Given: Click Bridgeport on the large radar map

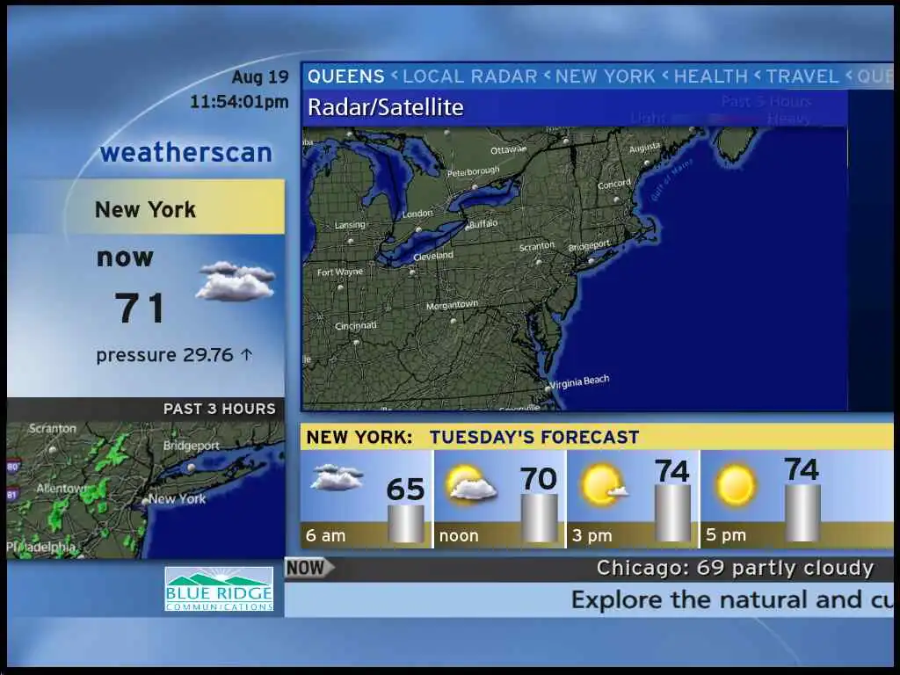Looking at the screenshot, I should pyautogui.click(x=590, y=246).
